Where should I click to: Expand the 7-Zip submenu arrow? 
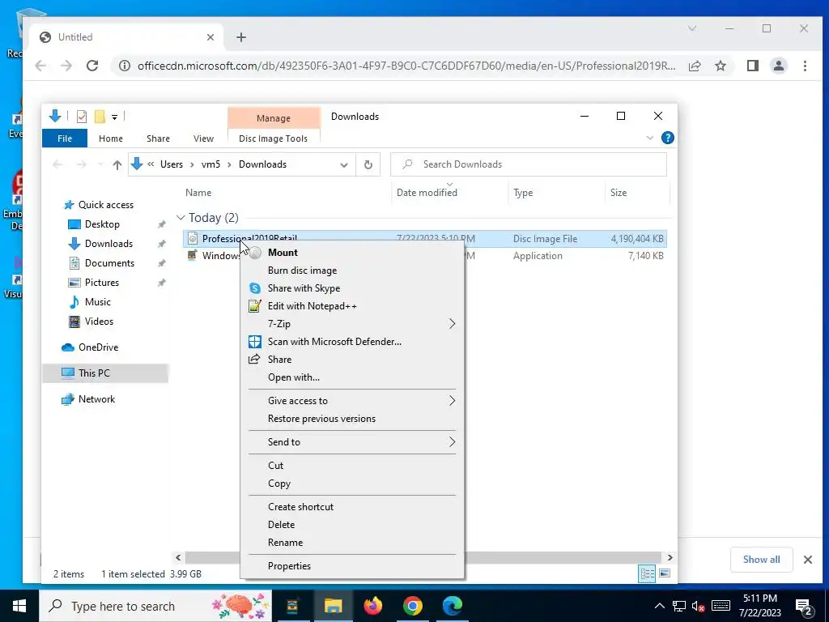tap(452, 324)
